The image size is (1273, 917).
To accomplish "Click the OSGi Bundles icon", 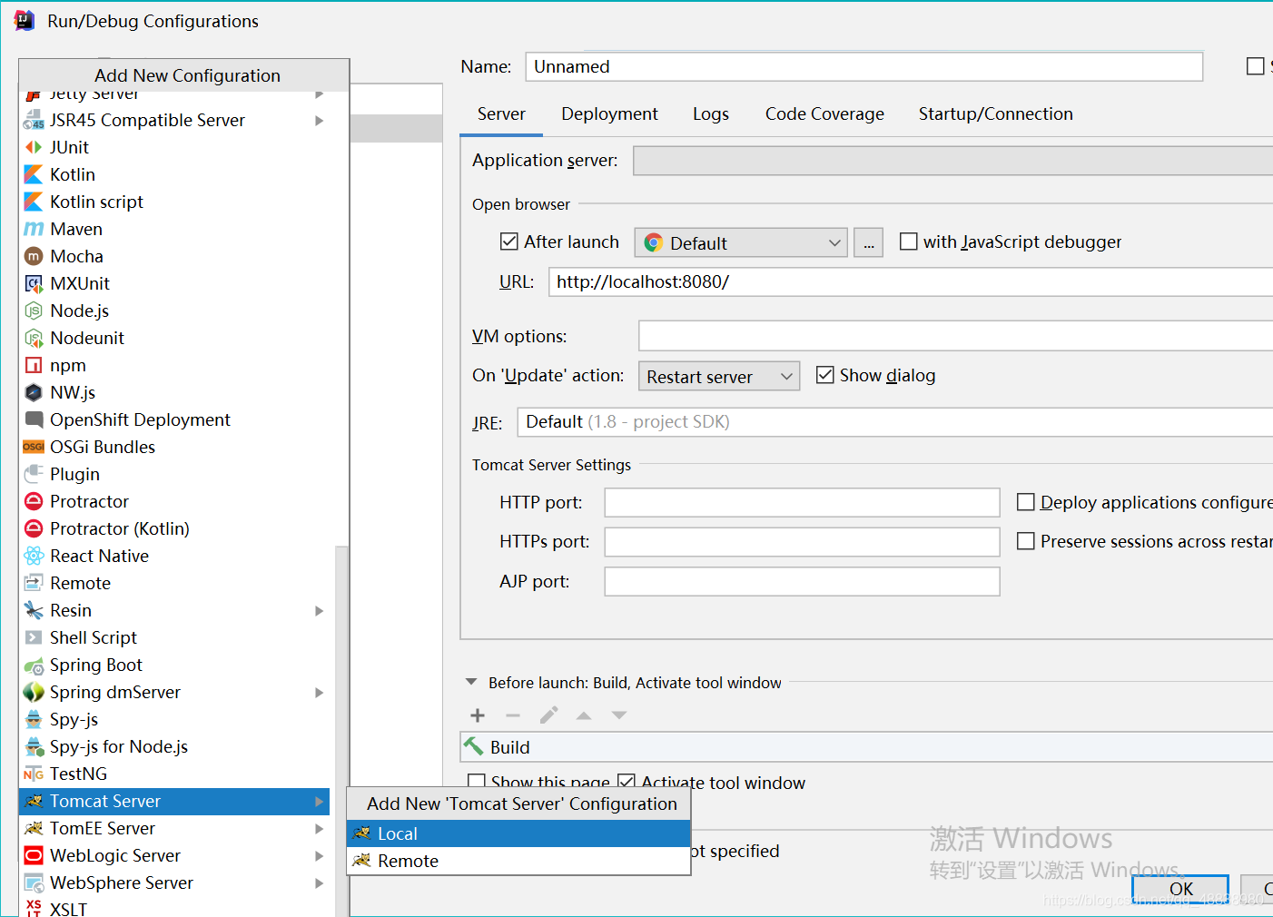I will [34, 447].
